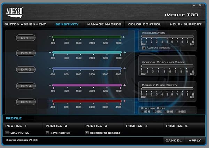Open the Manage Macros tab
Screen dimensions: 209x148
(104, 24)
